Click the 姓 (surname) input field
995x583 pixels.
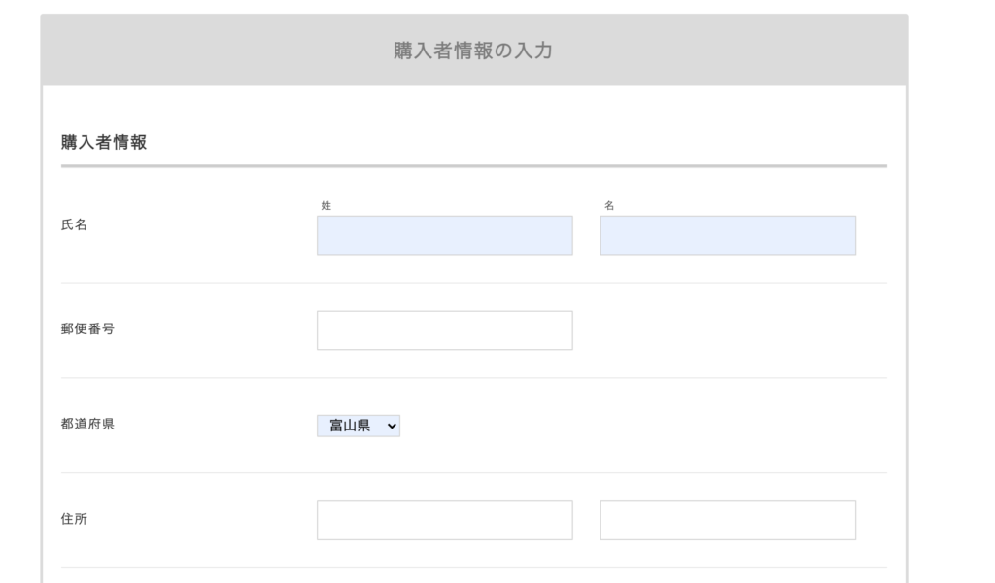pyautogui.click(x=444, y=235)
